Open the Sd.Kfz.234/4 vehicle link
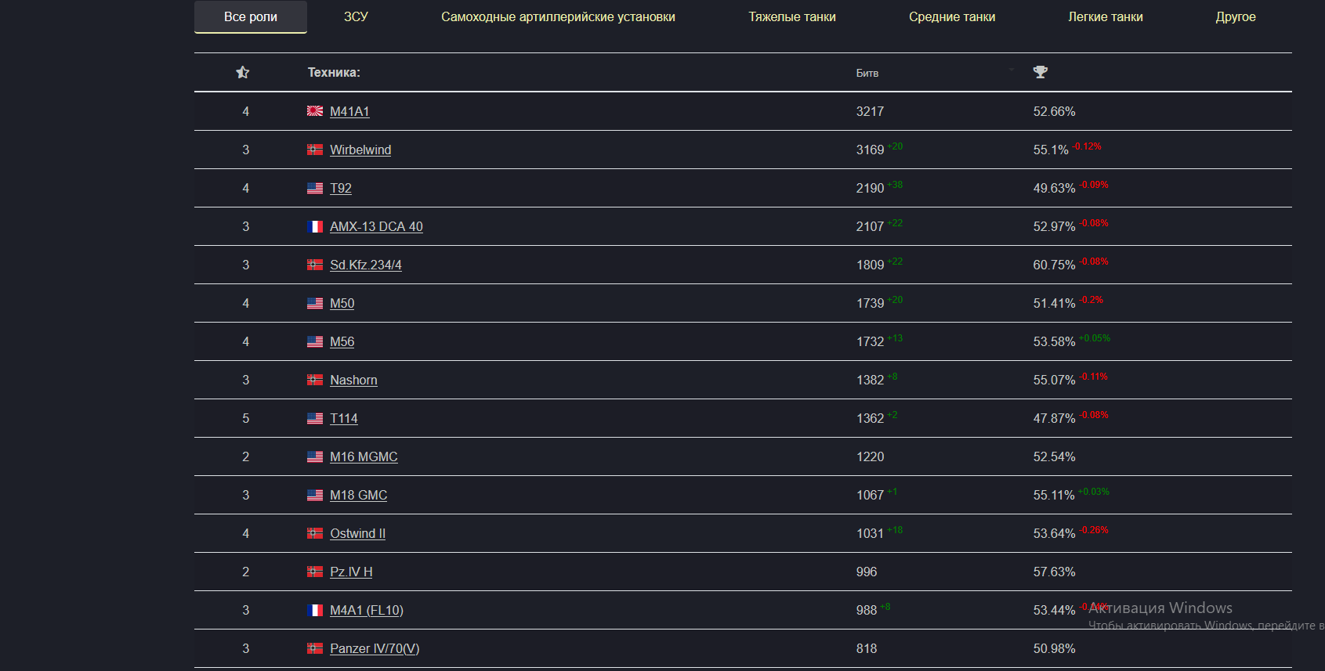This screenshot has width=1325, height=671. pos(365,265)
